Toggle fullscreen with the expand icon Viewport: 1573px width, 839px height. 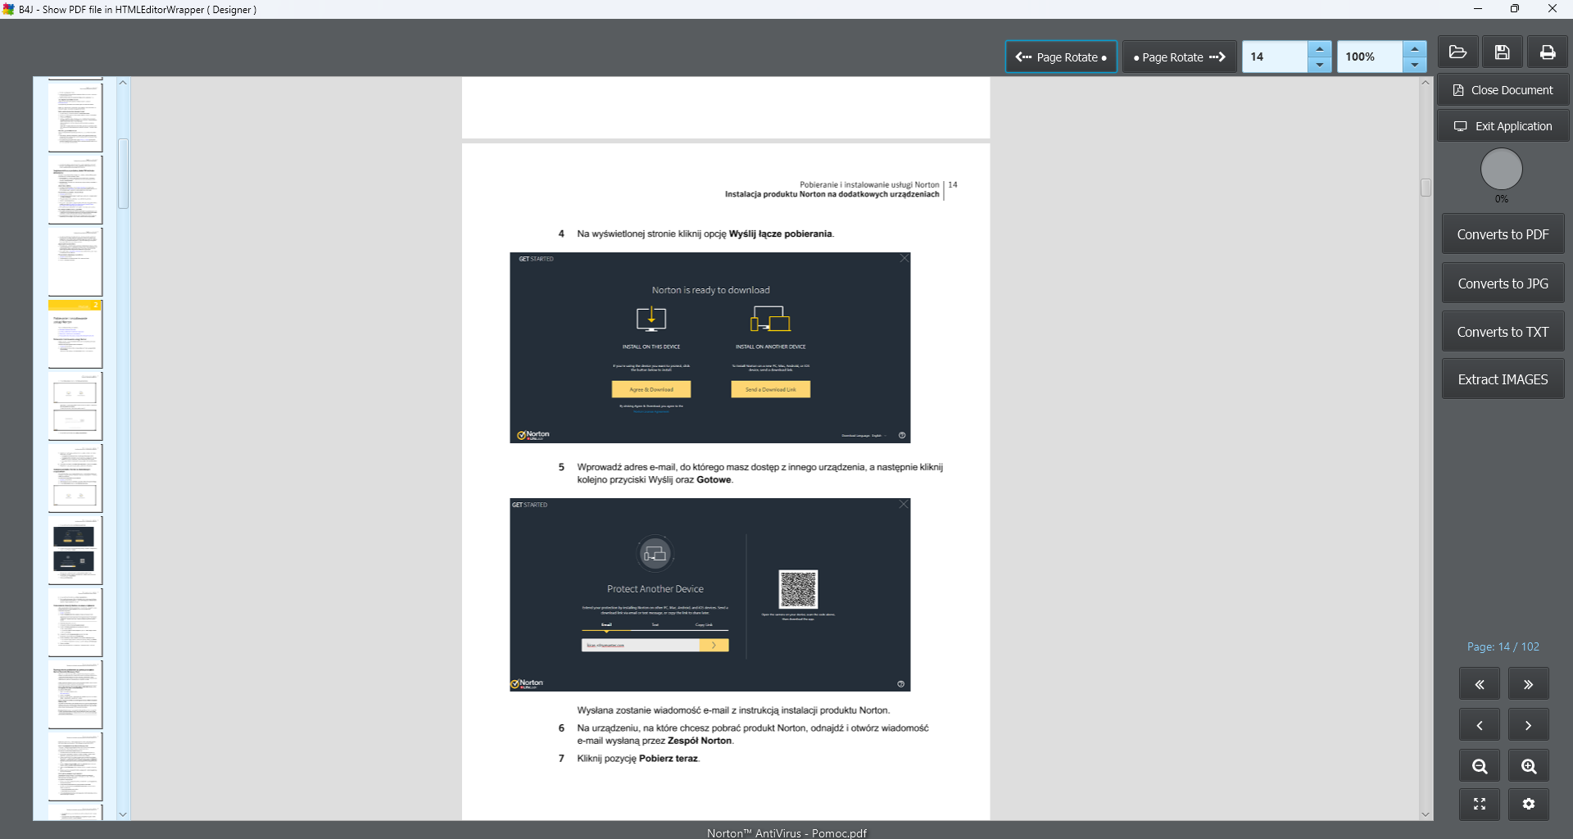1480,804
